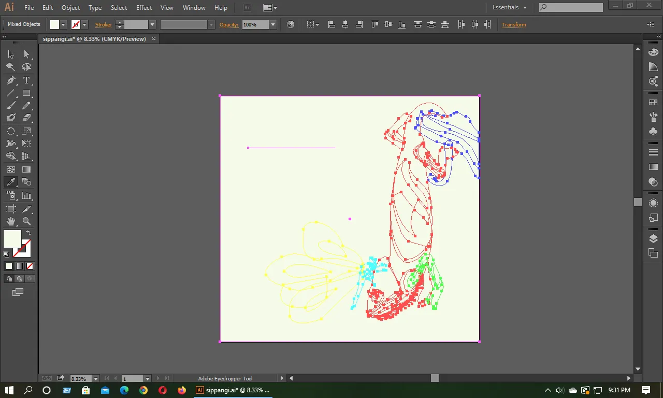Image resolution: width=663 pixels, height=398 pixels.
Task: Select the Shape Builder tool
Action: point(11,157)
